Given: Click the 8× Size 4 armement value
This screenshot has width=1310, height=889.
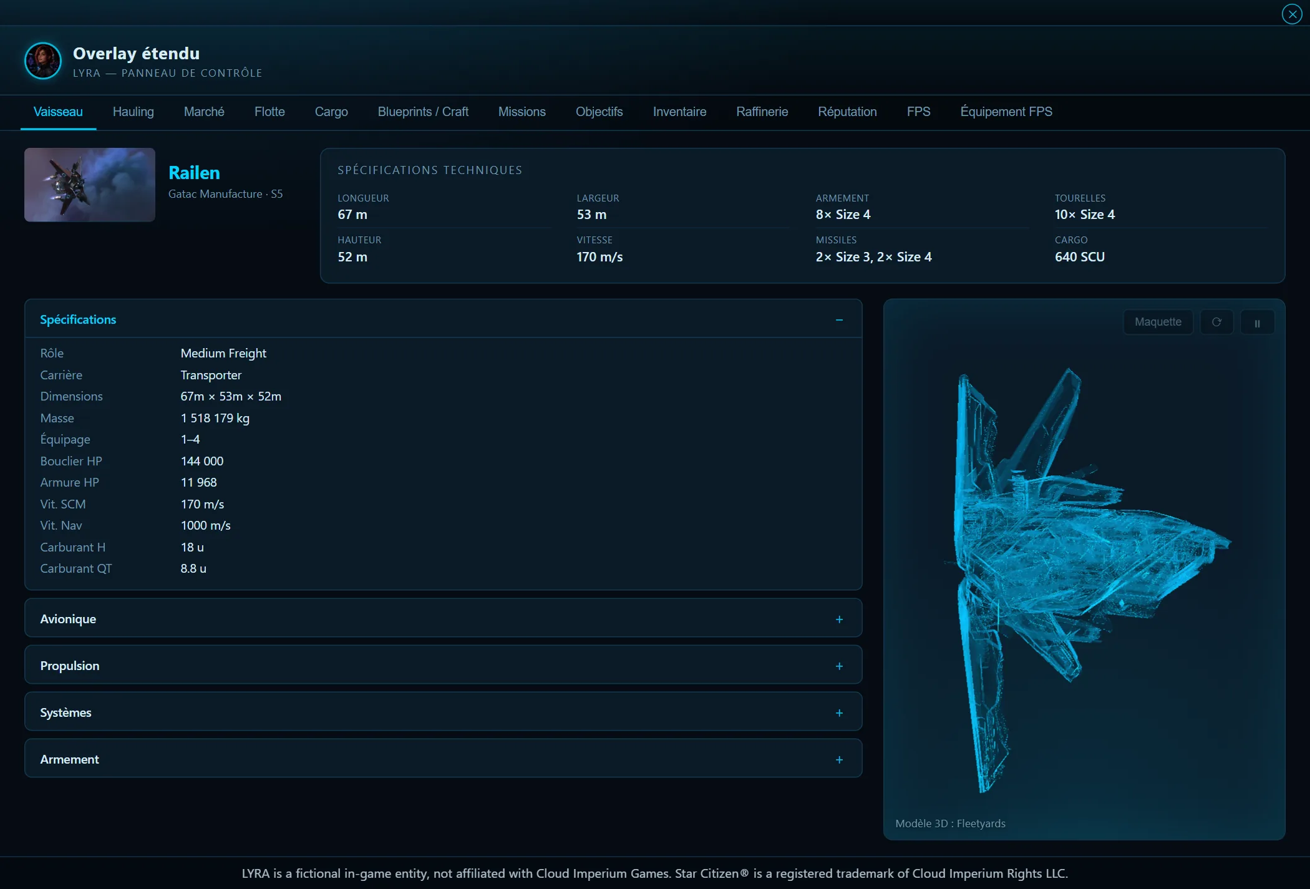Looking at the screenshot, I should [x=843, y=215].
